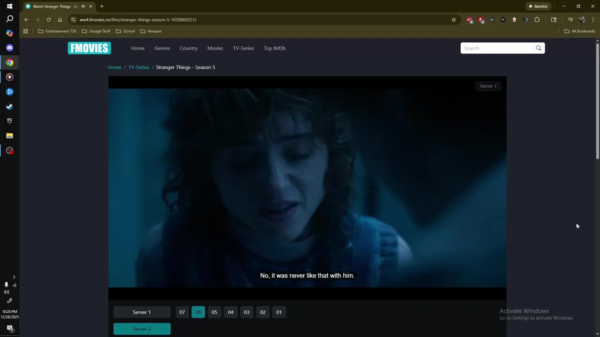Open the Chrome Extensions puzzle icon

tap(537, 20)
